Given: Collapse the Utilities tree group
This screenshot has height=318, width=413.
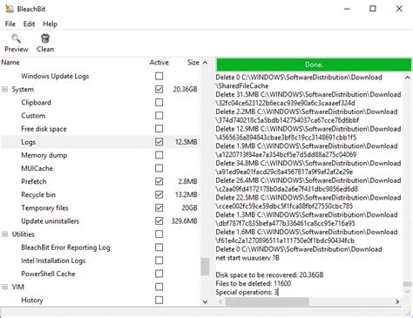Looking at the screenshot, I should click(x=5, y=234).
